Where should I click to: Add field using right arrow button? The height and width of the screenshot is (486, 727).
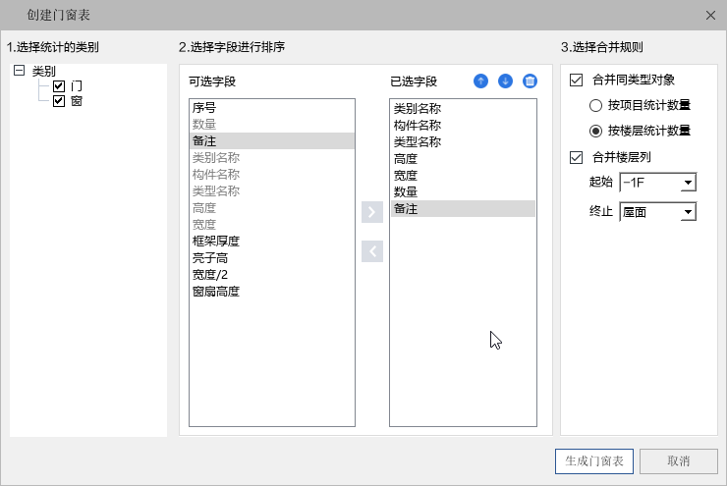[372, 212]
